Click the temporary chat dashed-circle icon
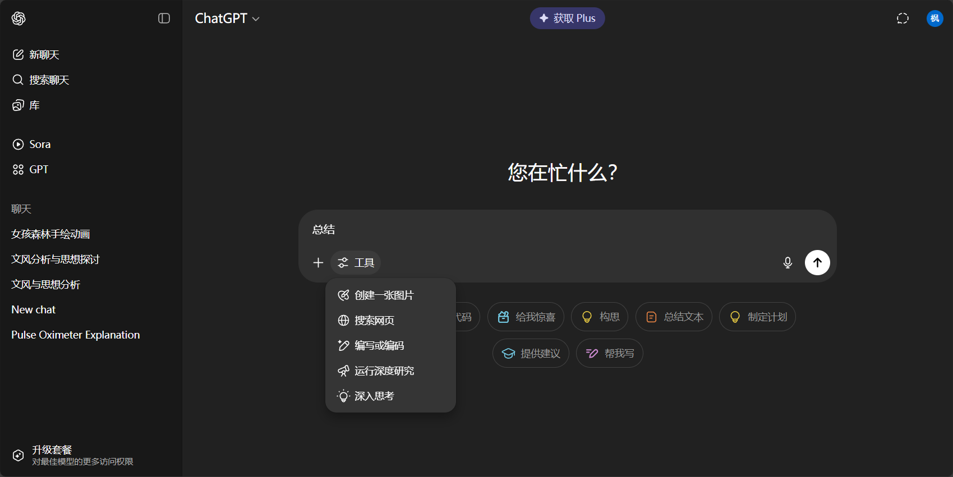Viewport: 953px width, 477px height. [x=903, y=18]
